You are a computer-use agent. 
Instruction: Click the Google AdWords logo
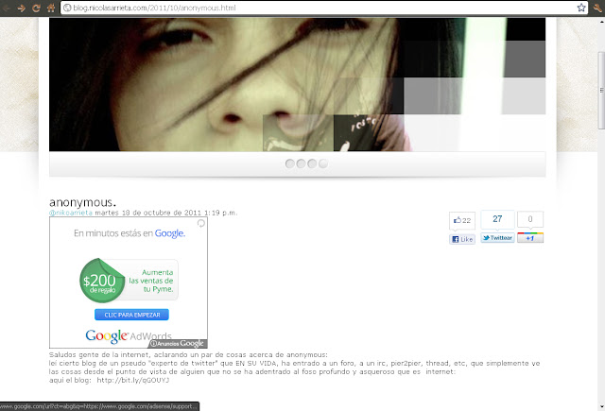(129, 335)
